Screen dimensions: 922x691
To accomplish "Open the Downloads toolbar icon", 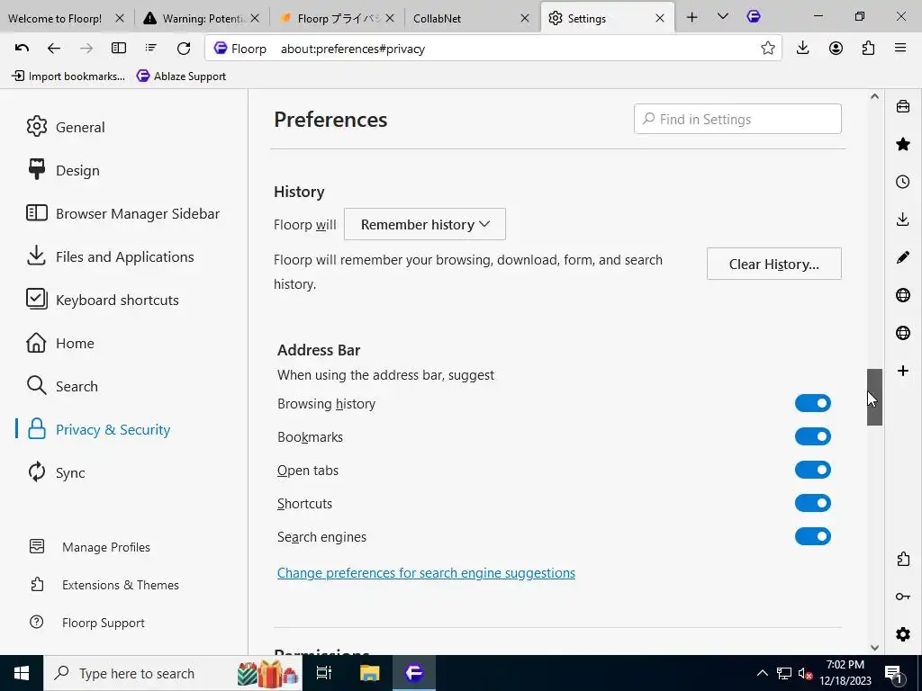I will tap(802, 49).
